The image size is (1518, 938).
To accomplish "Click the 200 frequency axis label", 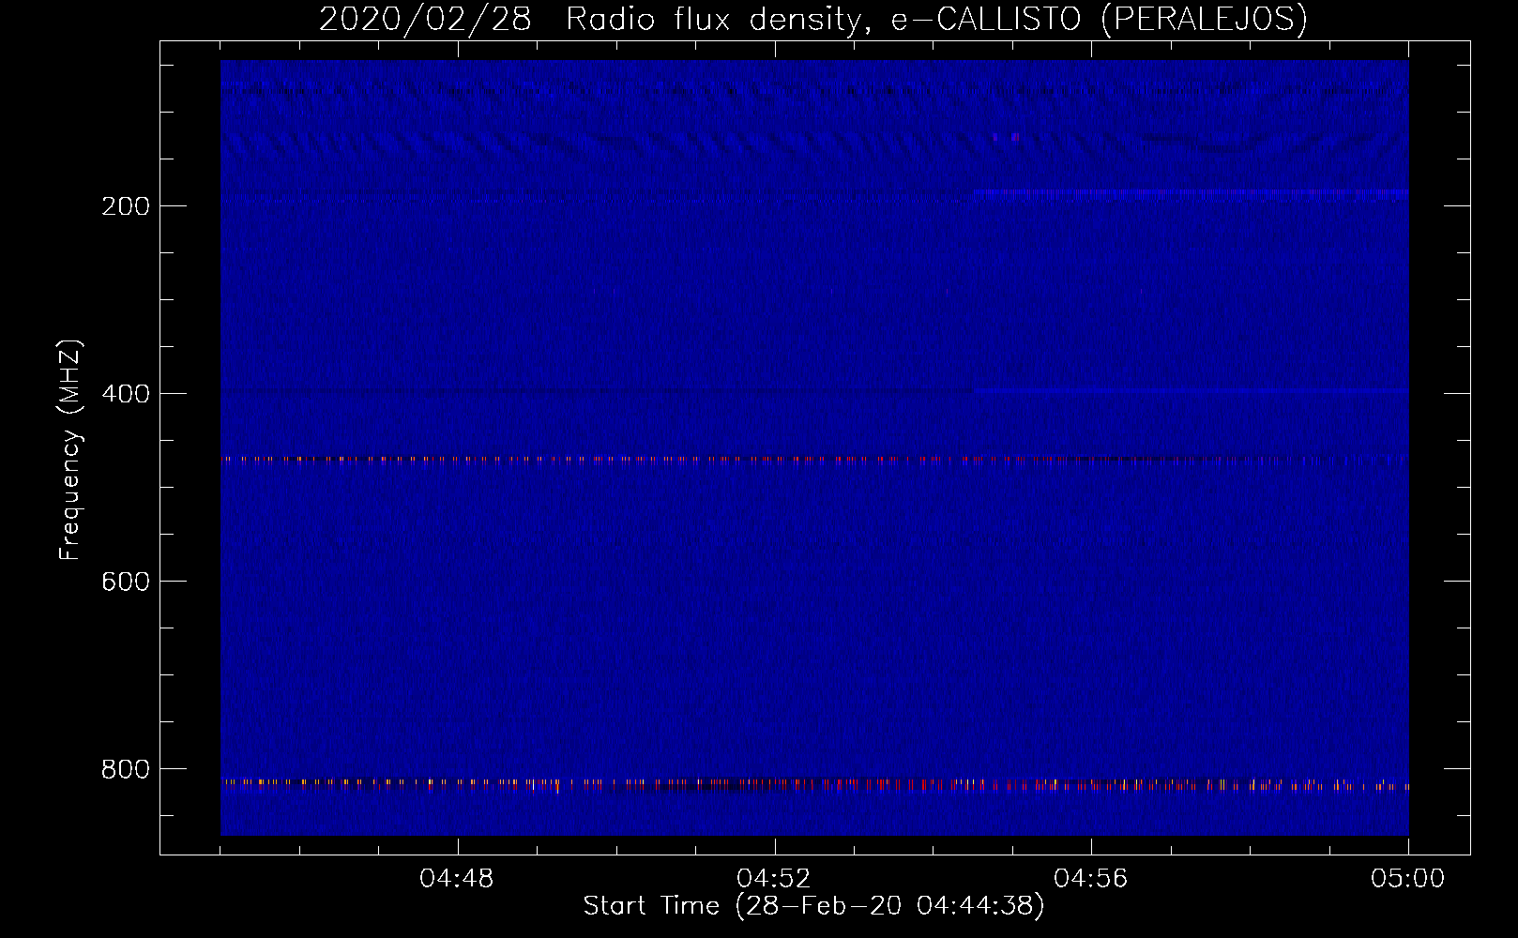I will tap(126, 206).
